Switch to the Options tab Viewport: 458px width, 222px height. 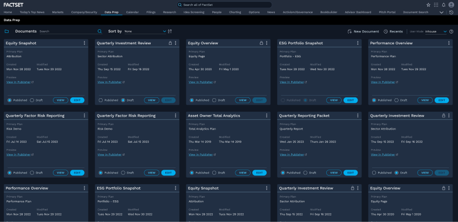tap(254, 12)
